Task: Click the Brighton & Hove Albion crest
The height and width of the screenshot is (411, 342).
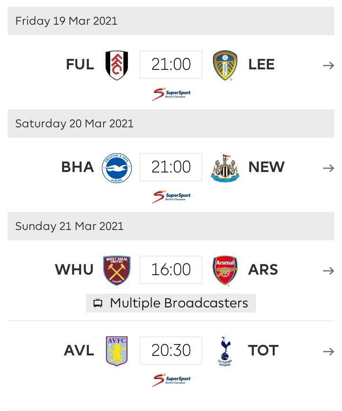Action: click(116, 168)
